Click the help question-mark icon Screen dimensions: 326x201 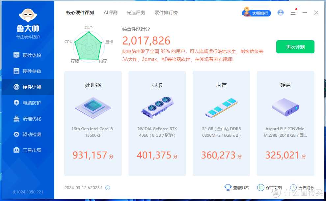tap(108, 188)
